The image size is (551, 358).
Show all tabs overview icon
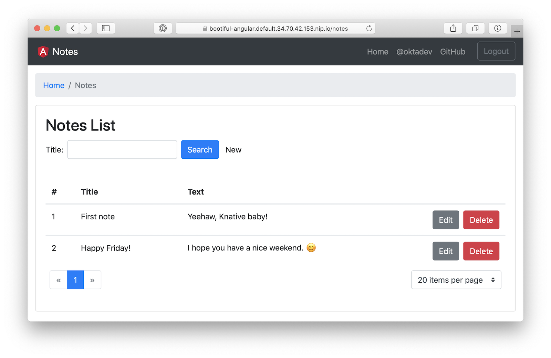pos(475,28)
